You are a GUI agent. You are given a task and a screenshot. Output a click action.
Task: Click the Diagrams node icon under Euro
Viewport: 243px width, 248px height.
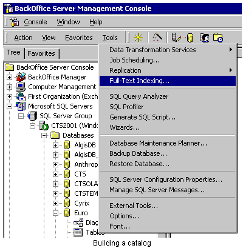[78, 223]
